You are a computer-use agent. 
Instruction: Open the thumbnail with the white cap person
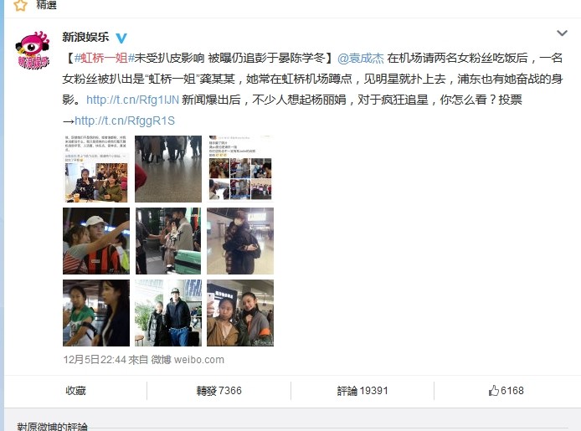(96, 241)
